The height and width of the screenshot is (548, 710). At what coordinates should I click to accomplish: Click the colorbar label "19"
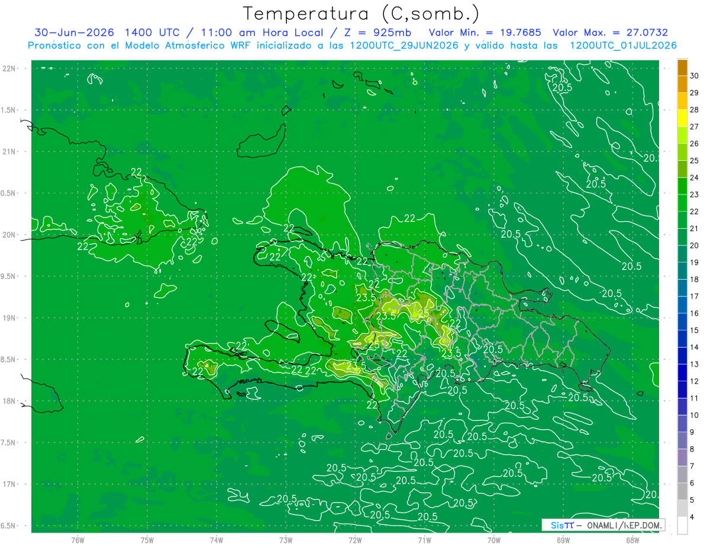(x=695, y=262)
